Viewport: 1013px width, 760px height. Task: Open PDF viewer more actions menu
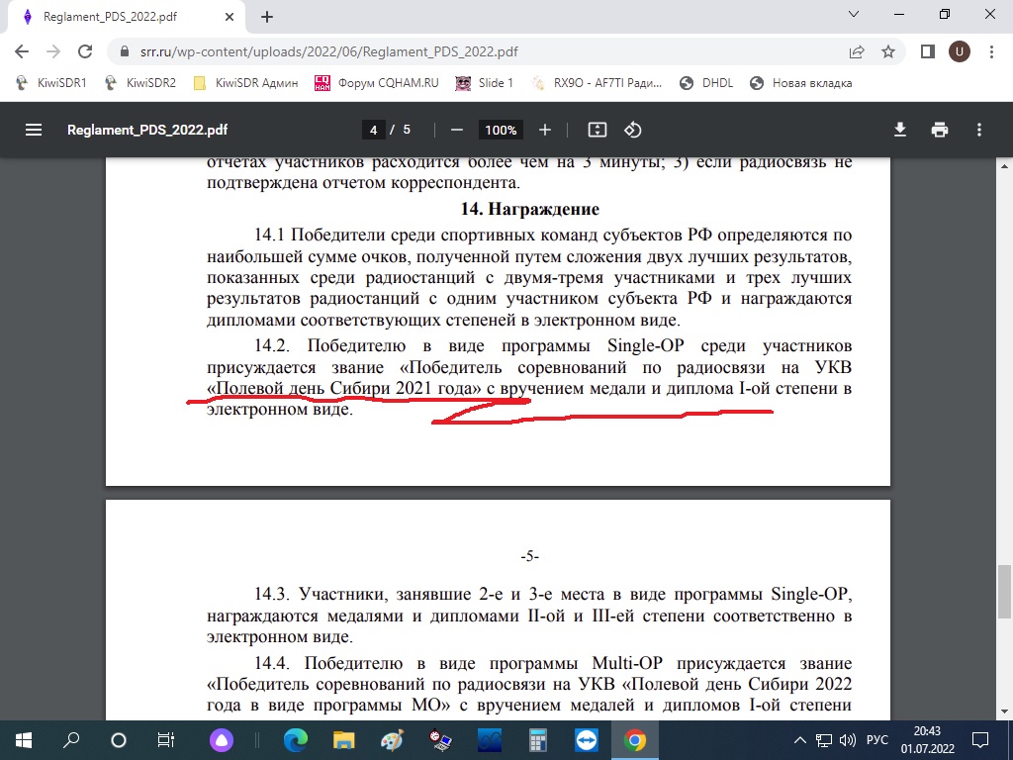(x=979, y=130)
